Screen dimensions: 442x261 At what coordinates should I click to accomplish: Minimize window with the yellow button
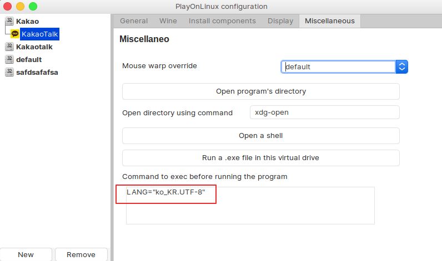click(x=21, y=6)
